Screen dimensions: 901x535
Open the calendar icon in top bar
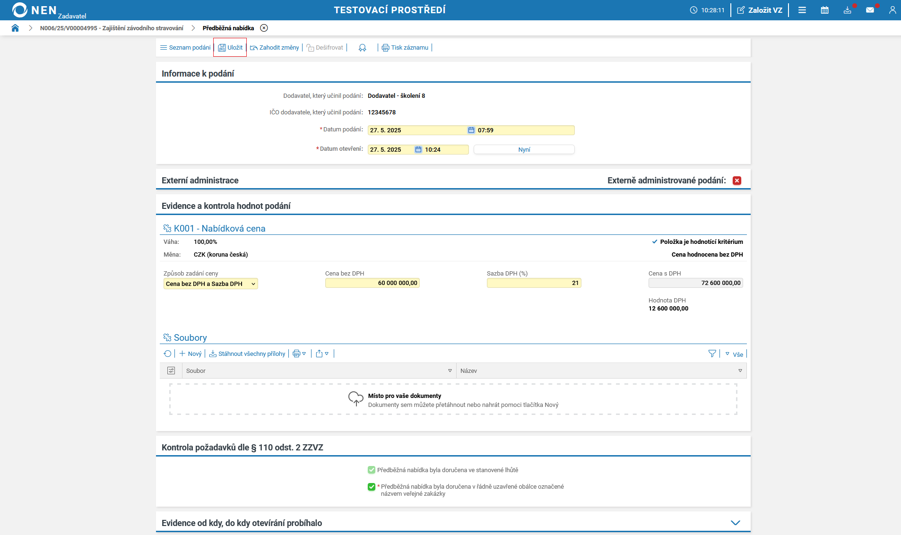824,10
